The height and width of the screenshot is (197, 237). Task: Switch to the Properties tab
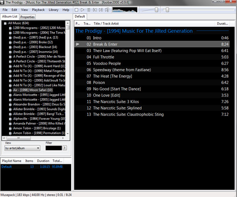[27, 17]
